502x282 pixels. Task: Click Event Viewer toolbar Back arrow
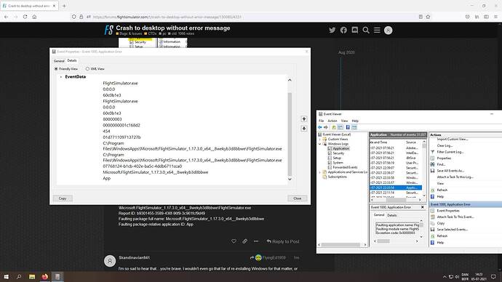tap(320, 127)
